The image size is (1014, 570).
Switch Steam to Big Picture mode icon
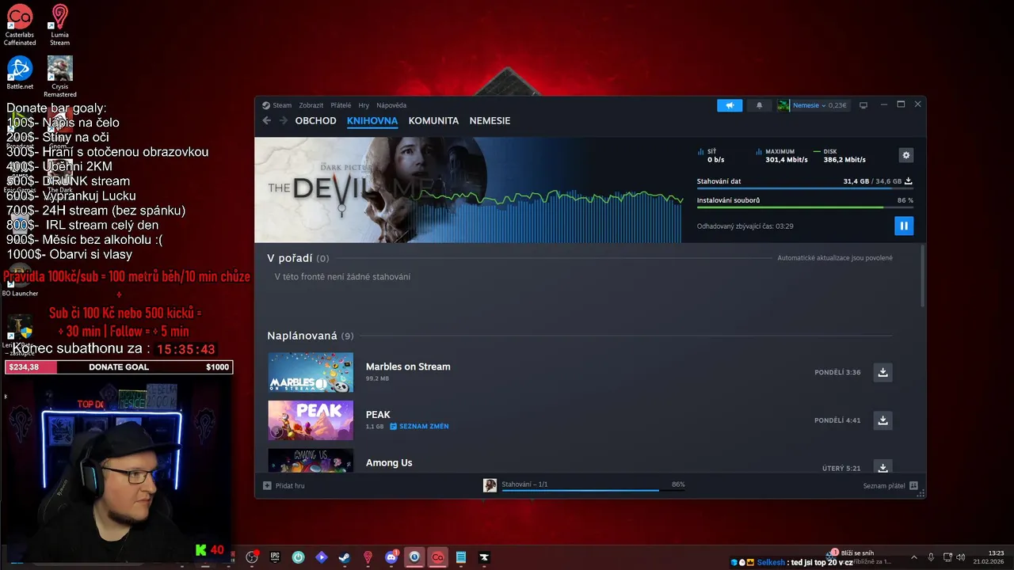click(863, 105)
